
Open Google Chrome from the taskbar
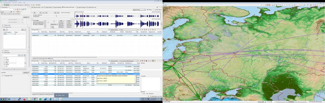35,99
